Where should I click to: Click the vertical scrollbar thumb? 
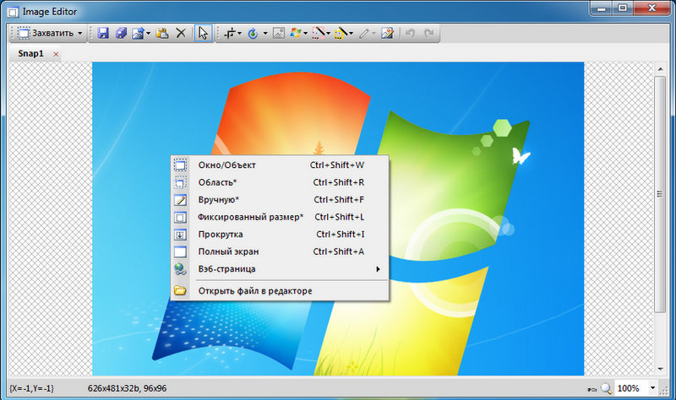click(660, 194)
